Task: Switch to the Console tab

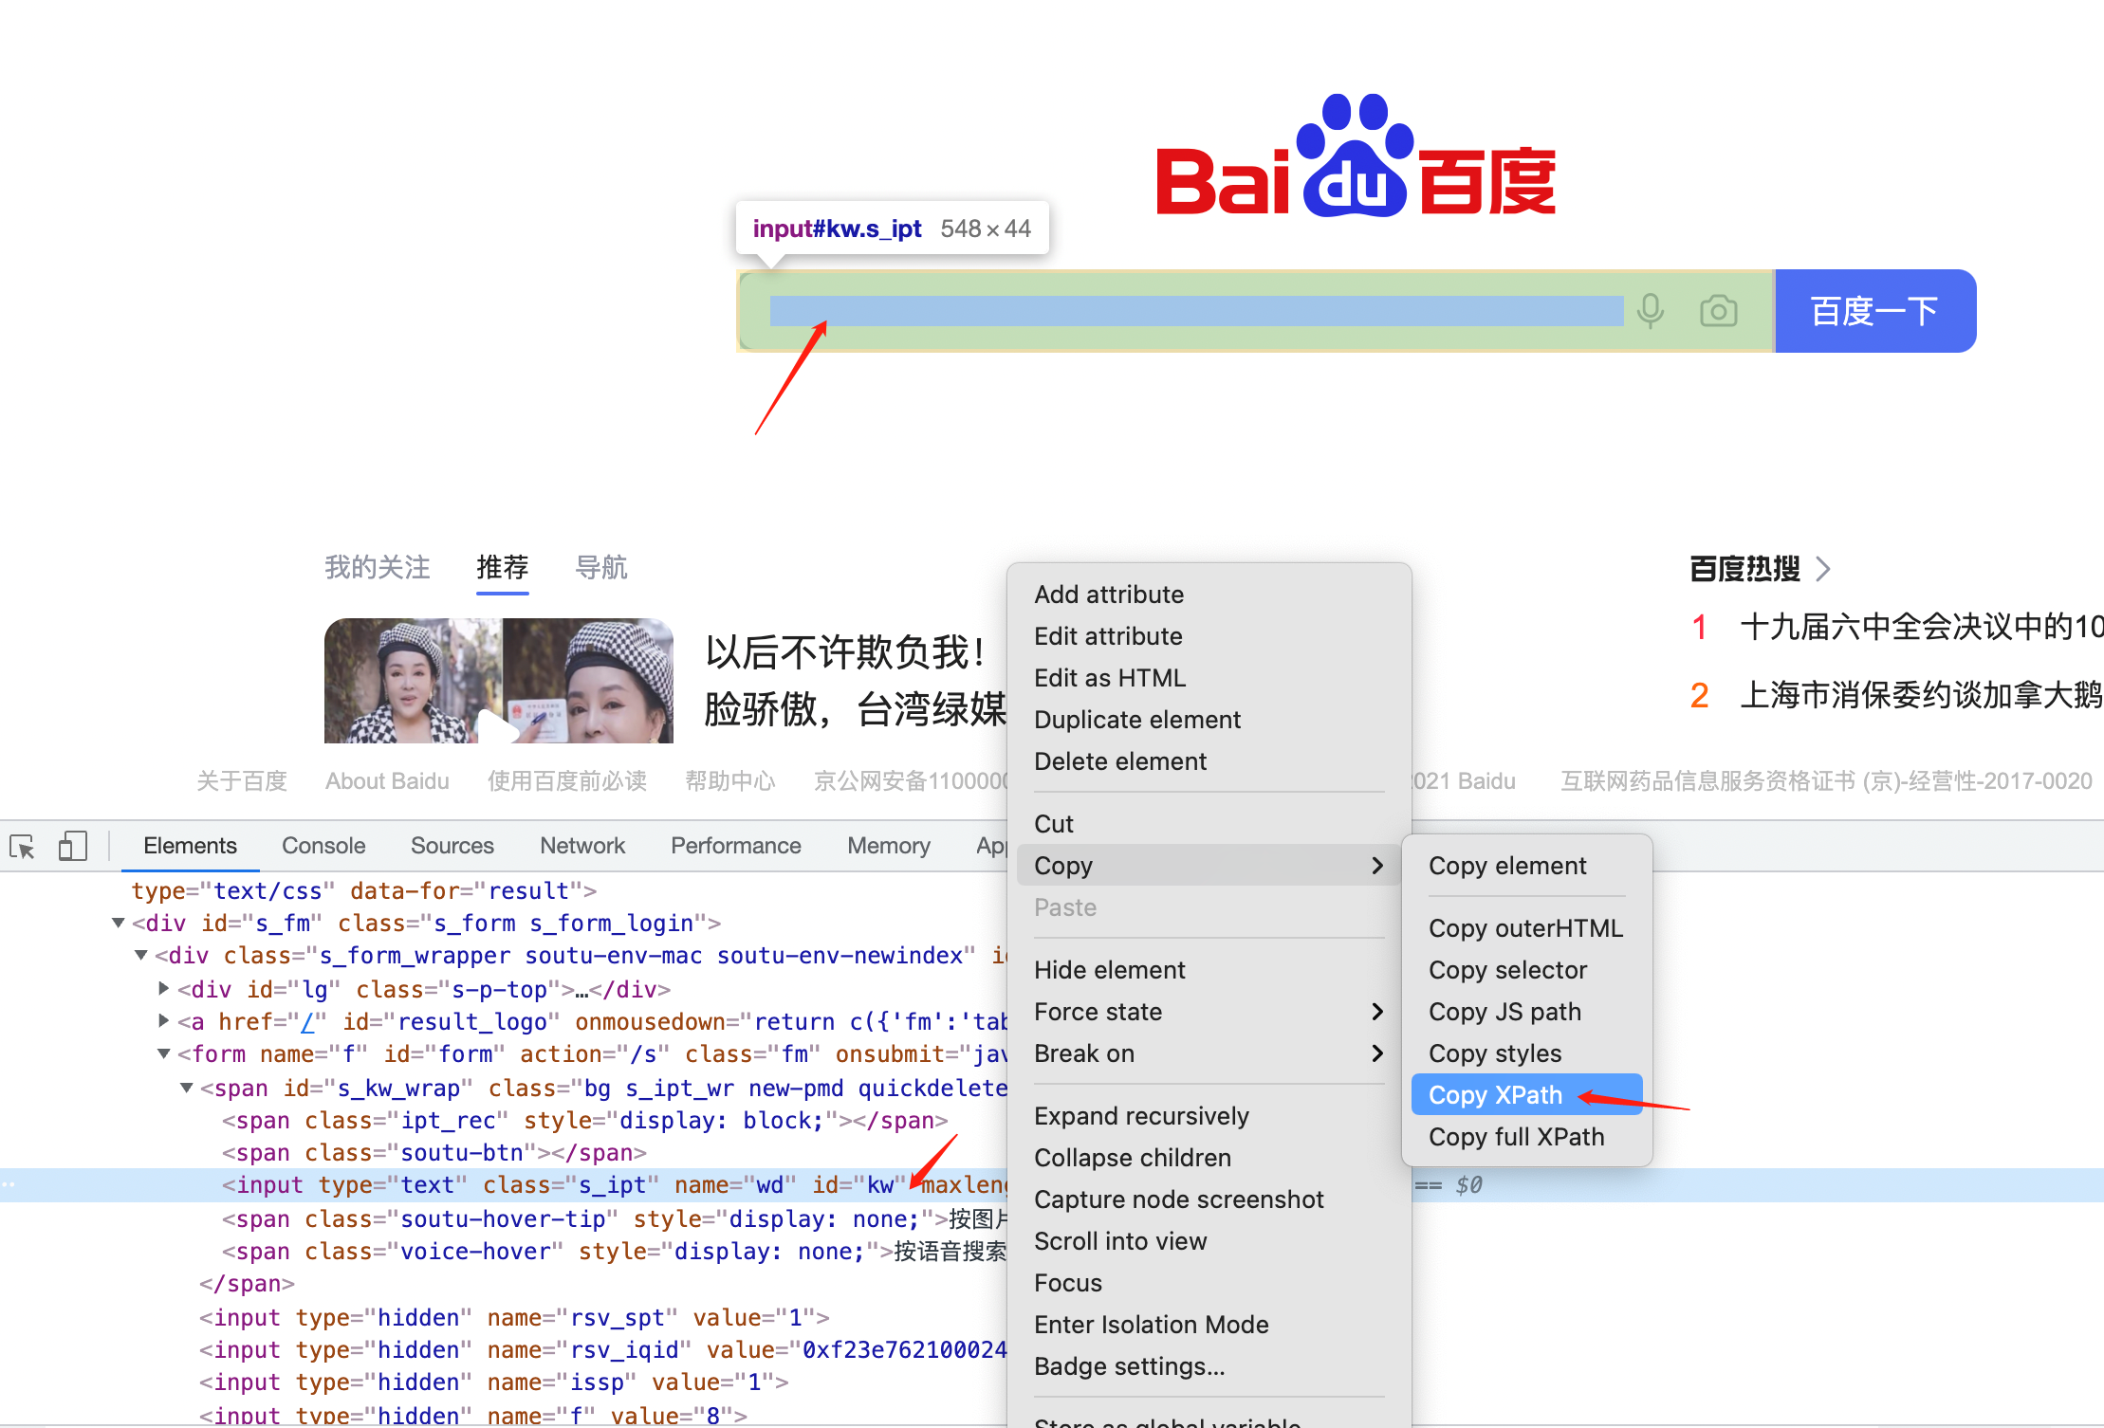Action: (323, 846)
